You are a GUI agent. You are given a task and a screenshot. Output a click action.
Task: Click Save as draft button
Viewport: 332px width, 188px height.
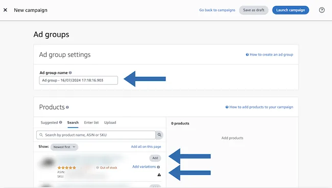253,10
